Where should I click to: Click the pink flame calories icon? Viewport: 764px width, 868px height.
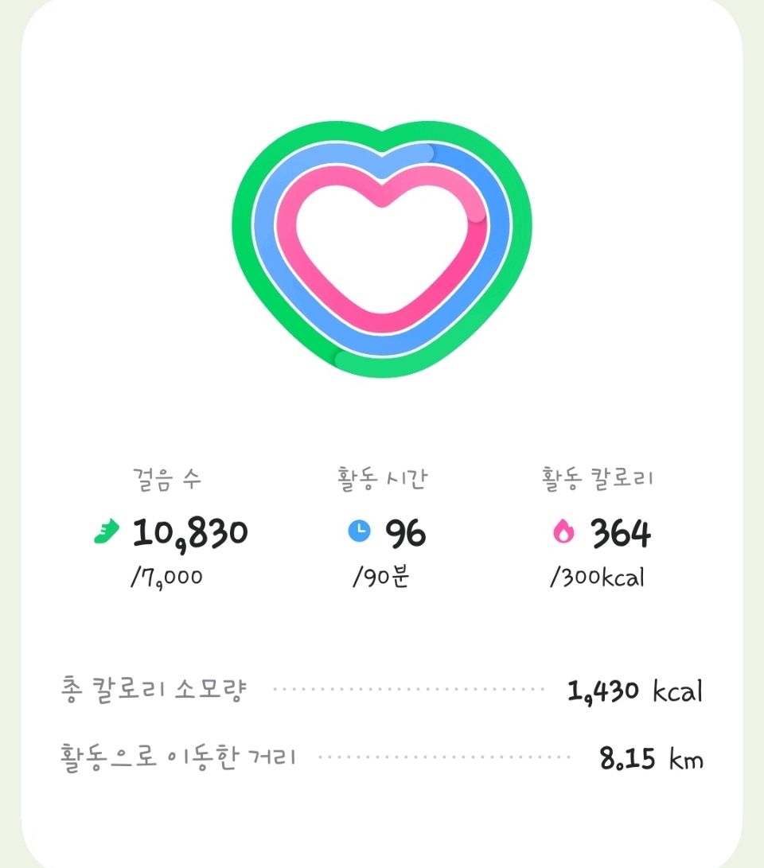pyautogui.click(x=563, y=531)
